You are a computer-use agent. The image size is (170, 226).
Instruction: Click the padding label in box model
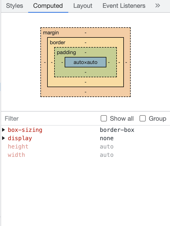tap(66, 53)
